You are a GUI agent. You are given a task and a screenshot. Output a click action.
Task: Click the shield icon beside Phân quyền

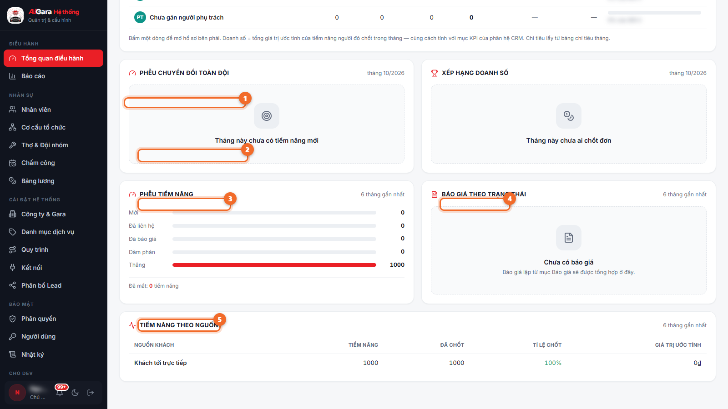coord(13,319)
